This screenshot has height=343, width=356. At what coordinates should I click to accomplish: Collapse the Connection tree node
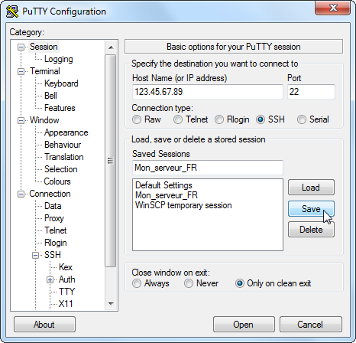(21, 194)
